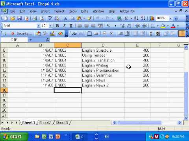Apply AutoSum to cells

pyautogui.click(x=126, y=18)
